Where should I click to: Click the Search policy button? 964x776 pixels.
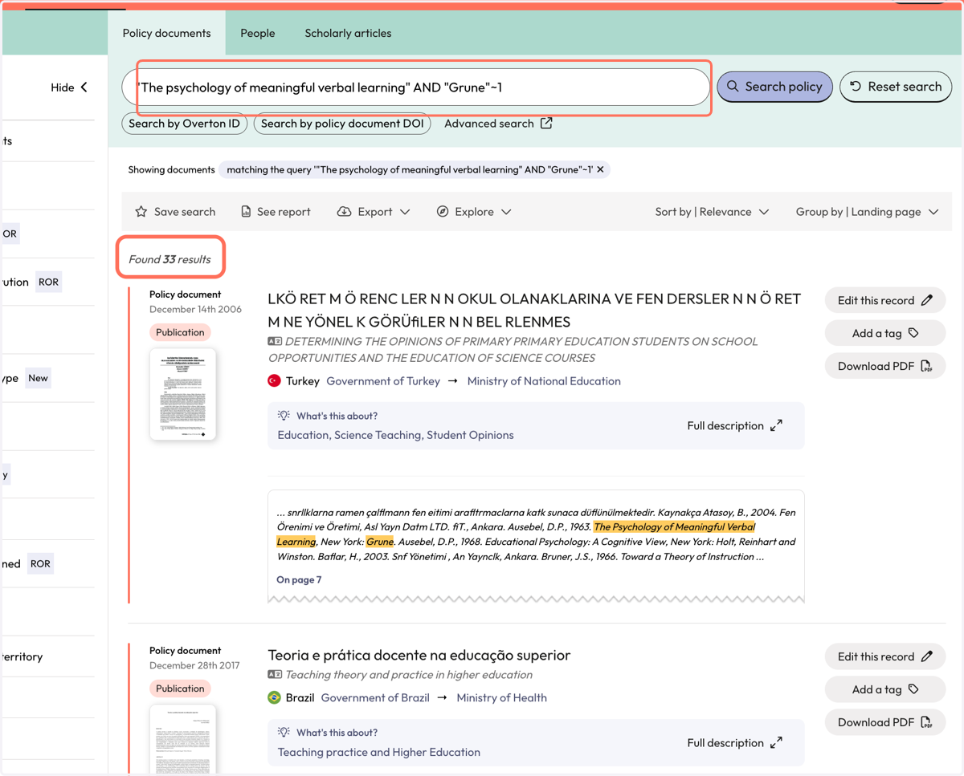coord(774,87)
